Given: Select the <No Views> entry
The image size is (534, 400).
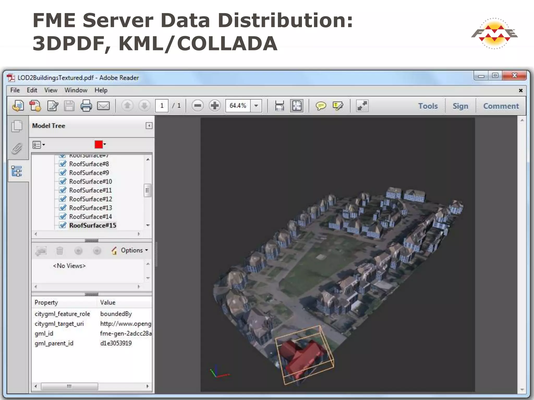Looking at the screenshot, I should [69, 266].
